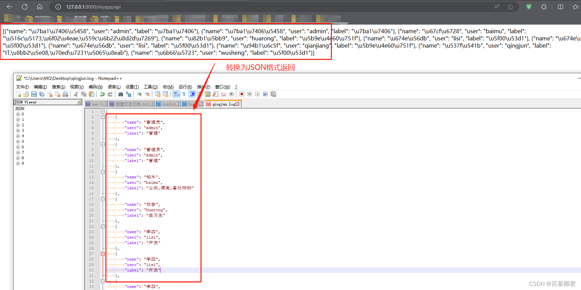
Task: Click the browser home icon
Action: point(40,7)
